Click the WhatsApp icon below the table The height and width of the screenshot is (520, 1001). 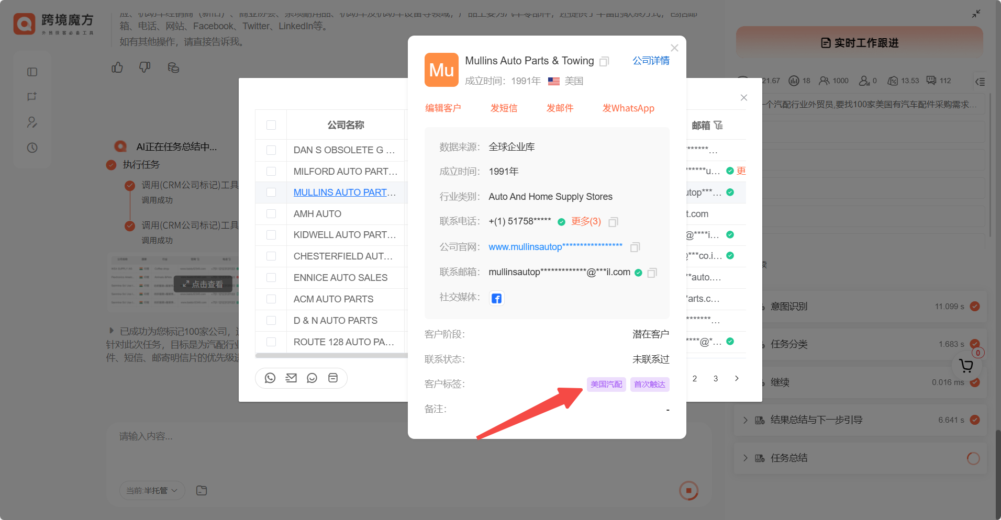pyautogui.click(x=270, y=378)
